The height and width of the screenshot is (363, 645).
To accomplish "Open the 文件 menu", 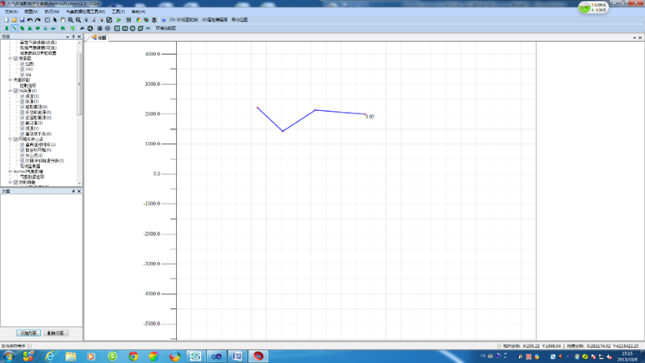I will coord(11,12).
